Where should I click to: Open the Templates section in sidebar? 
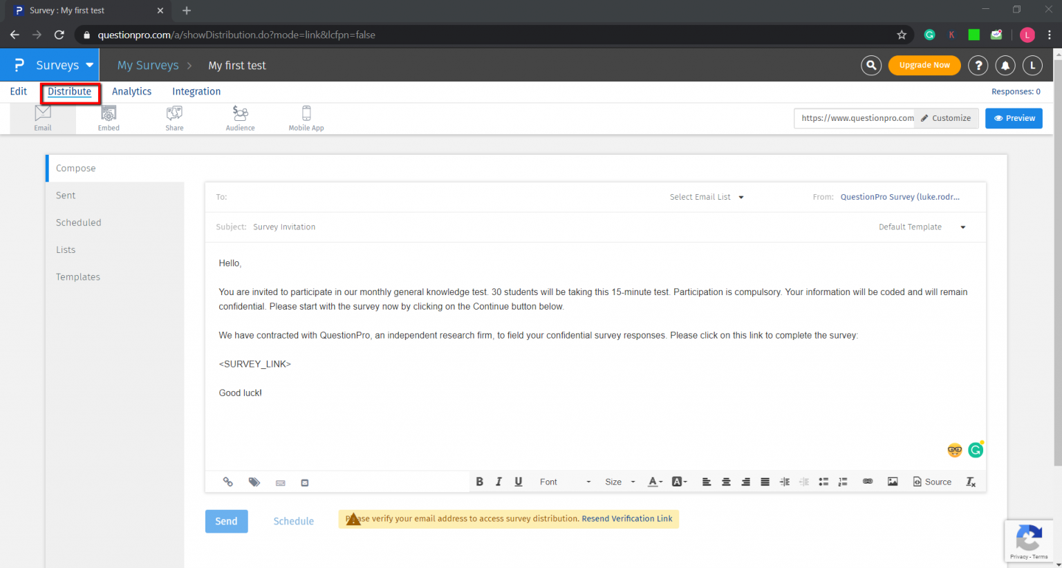[x=78, y=276]
